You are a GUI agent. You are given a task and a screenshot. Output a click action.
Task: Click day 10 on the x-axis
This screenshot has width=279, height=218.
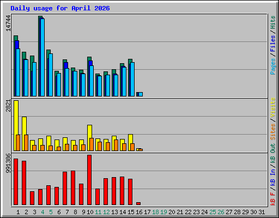[x=90, y=212]
